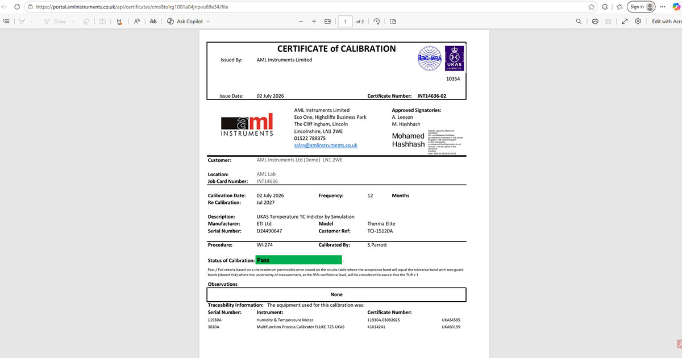The width and height of the screenshot is (682, 358).
Task: Click the Add text box icon
Action: pyautogui.click(x=102, y=21)
